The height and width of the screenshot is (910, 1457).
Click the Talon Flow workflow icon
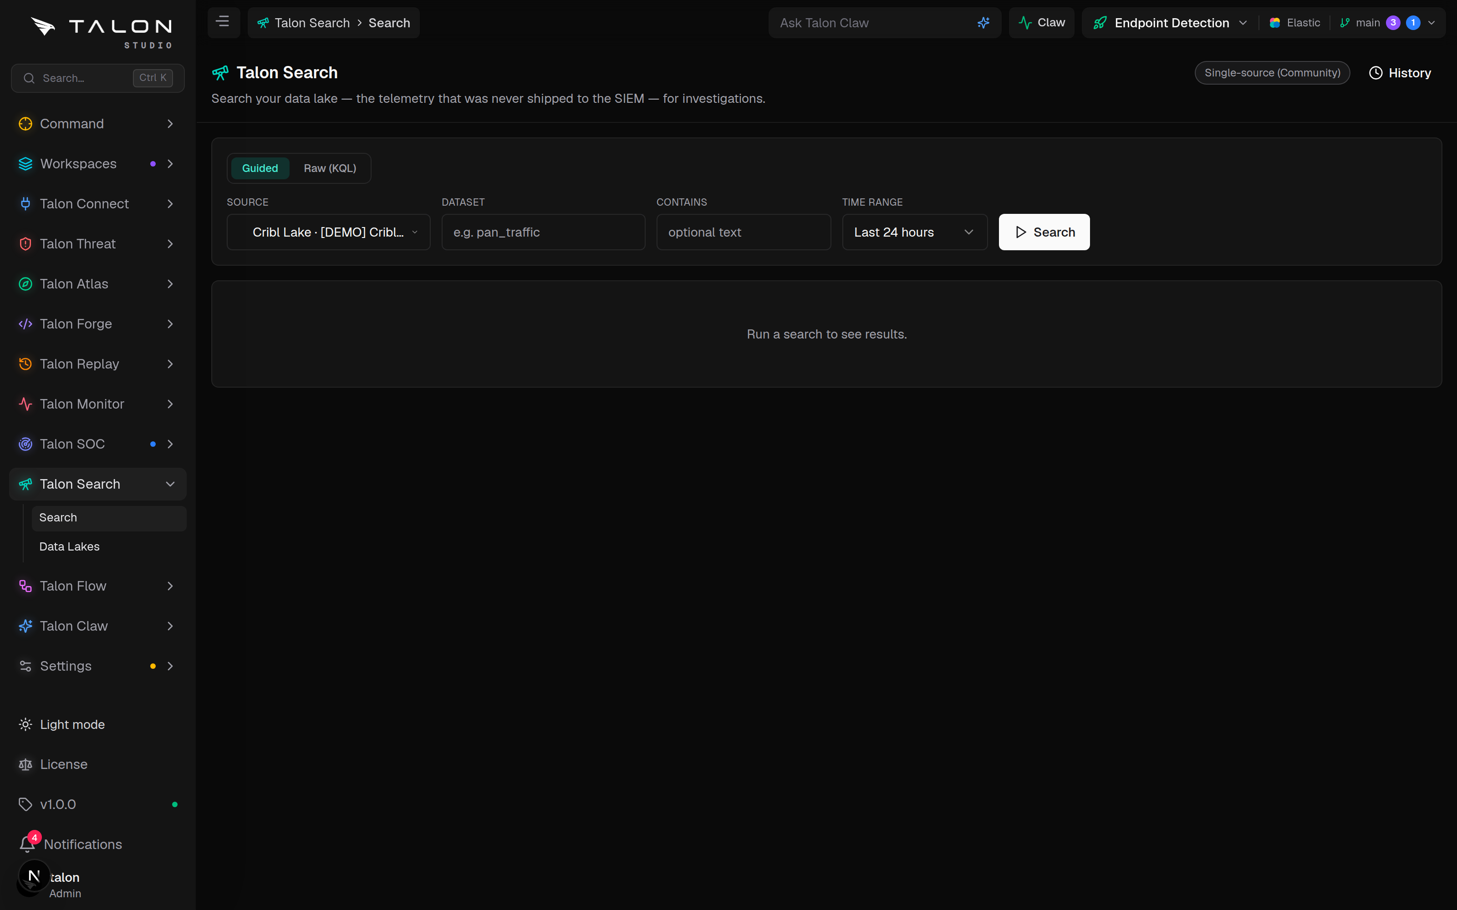tap(25, 586)
